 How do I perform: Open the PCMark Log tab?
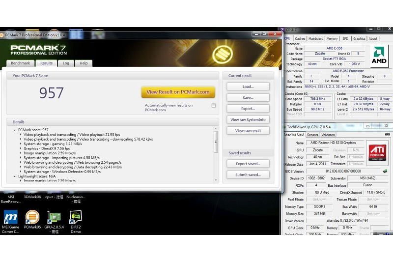click(x=66, y=63)
